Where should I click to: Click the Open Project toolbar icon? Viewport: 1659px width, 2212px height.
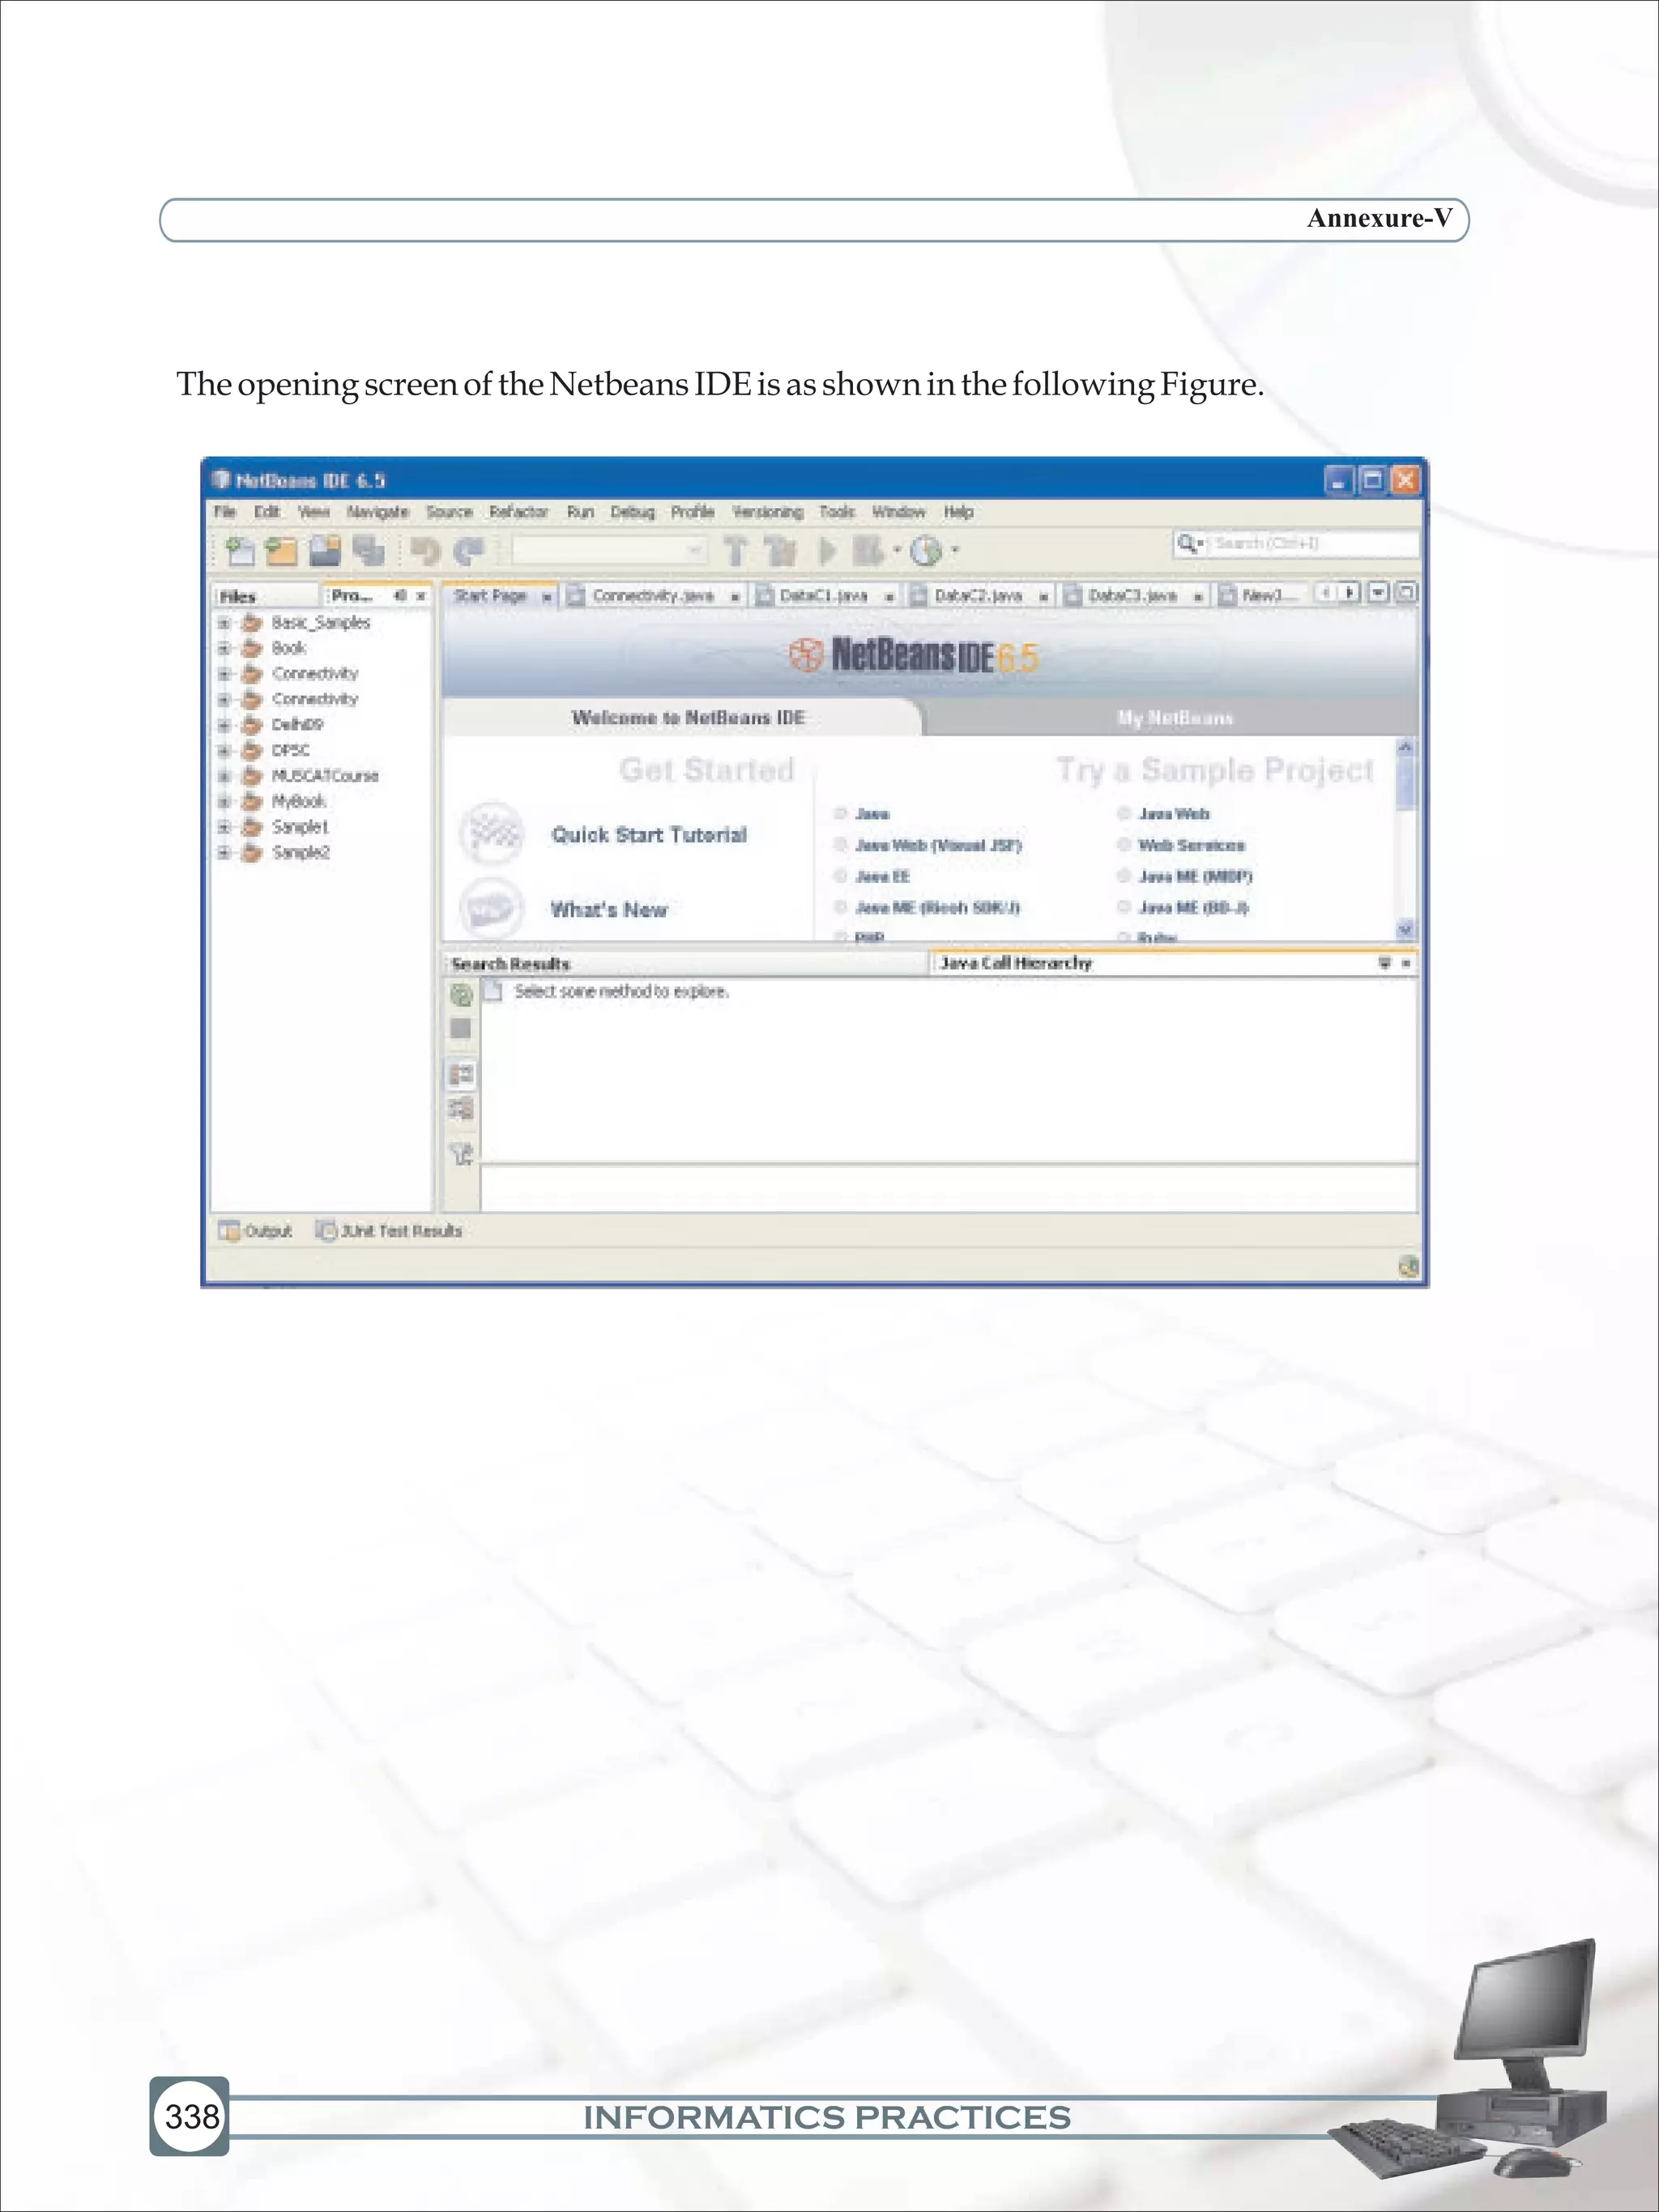point(325,551)
